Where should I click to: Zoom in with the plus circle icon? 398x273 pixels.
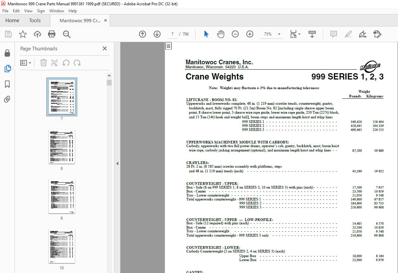250,34
